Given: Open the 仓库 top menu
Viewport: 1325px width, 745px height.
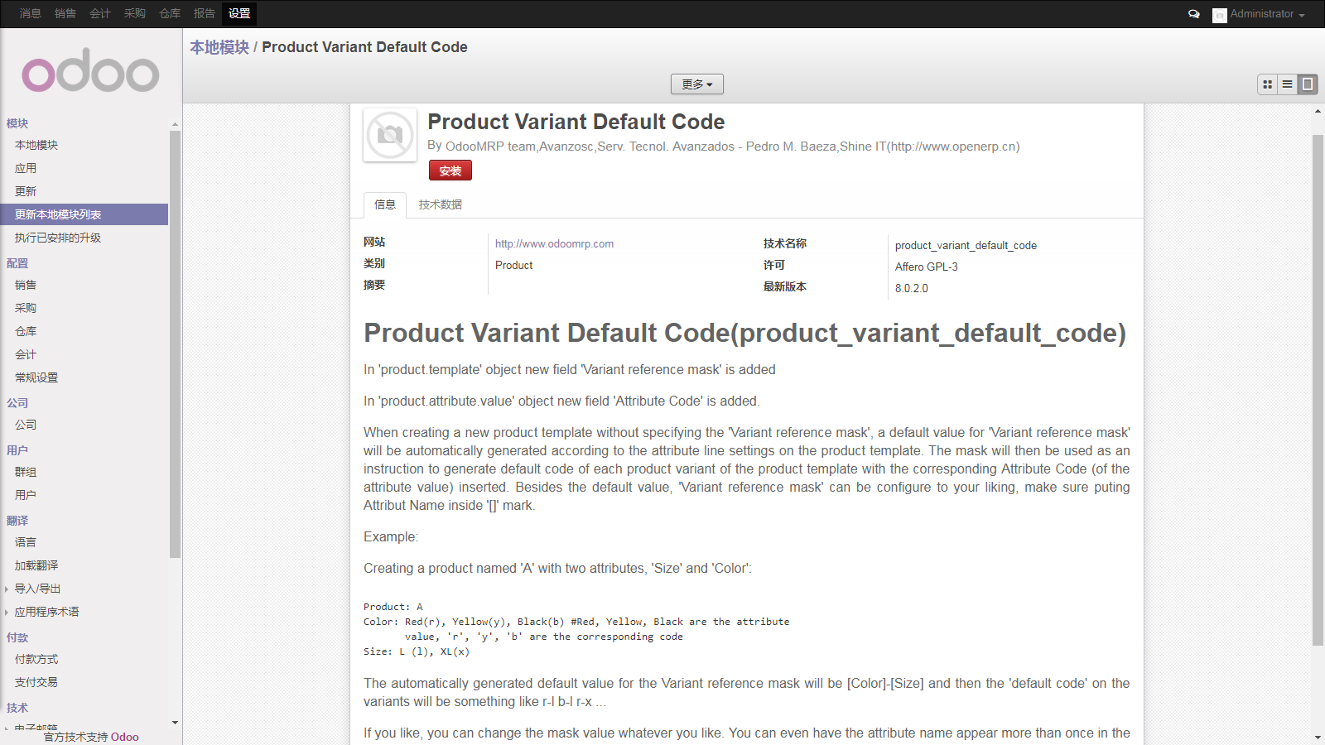Looking at the screenshot, I should 170,13.
